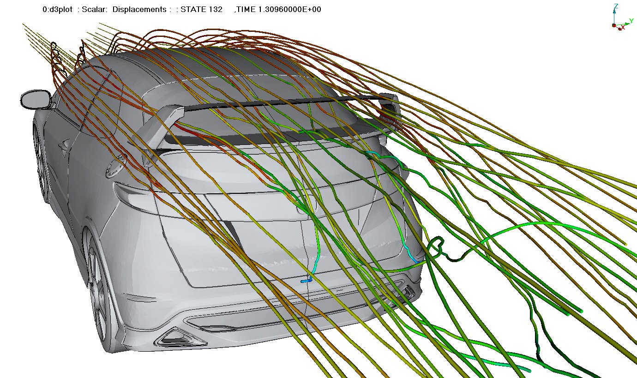Click the Y axis label on the triad
Screen dimensions: 637x378
click(631, 21)
